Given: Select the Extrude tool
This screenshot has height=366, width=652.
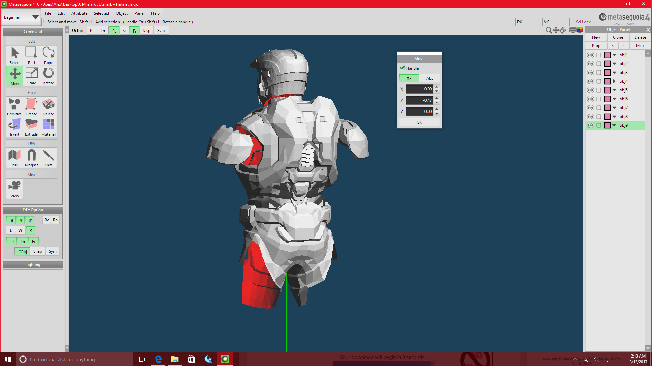Looking at the screenshot, I should (x=32, y=127).
